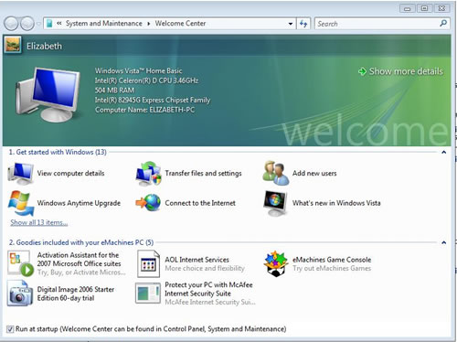Click inside the Search field
Screen dimensions: 457x342
[377, 24]
